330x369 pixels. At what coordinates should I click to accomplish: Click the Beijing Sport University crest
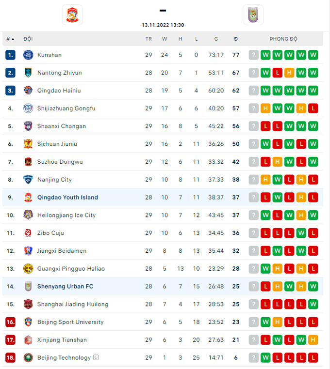28,322
